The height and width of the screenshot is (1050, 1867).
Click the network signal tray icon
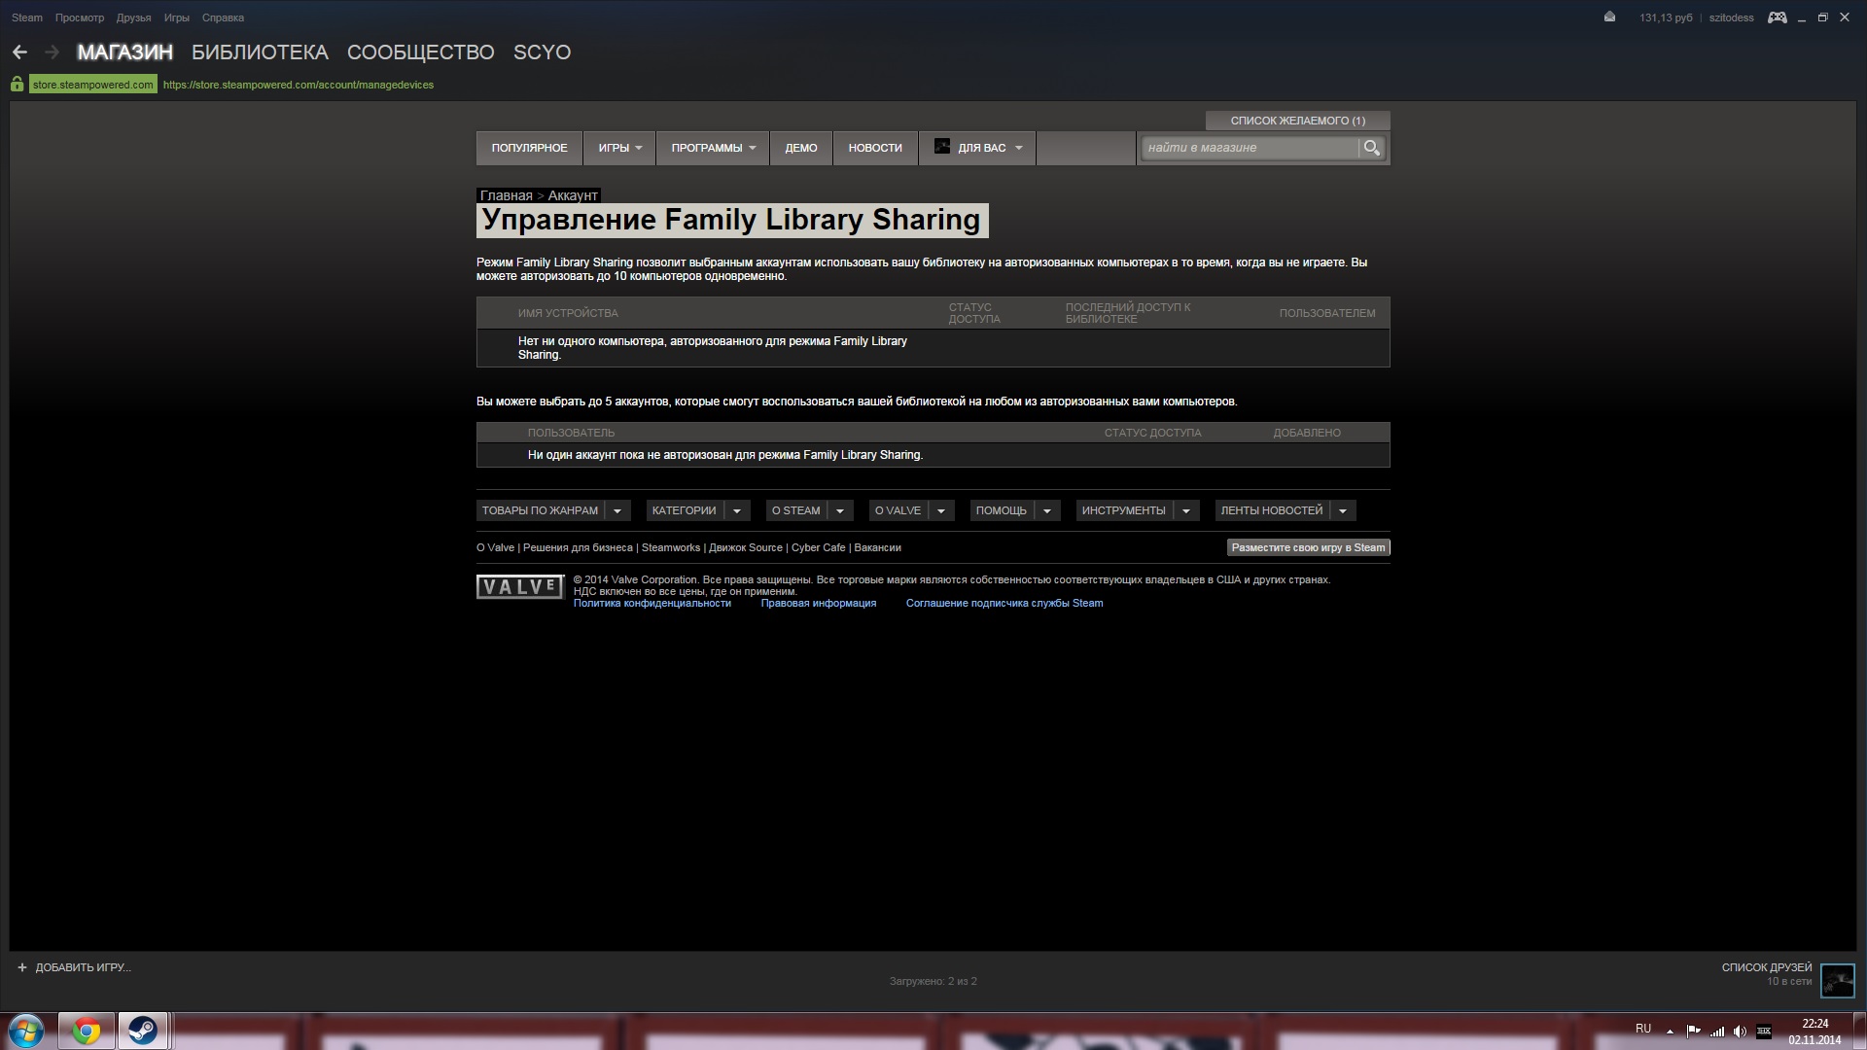tap(1717, 1032)
